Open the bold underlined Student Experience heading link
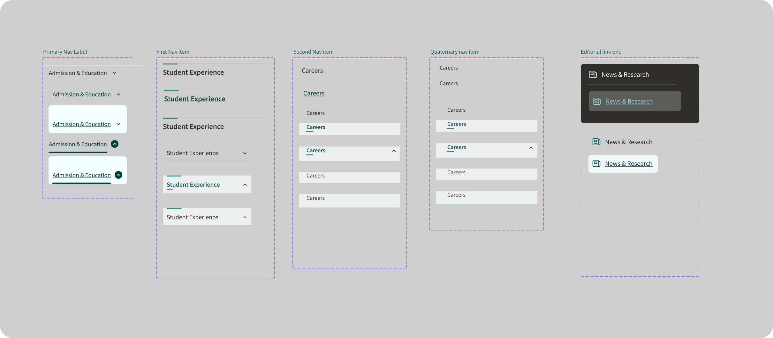The width and height of the screenshot is (773, 338). (x=195, y=99)
